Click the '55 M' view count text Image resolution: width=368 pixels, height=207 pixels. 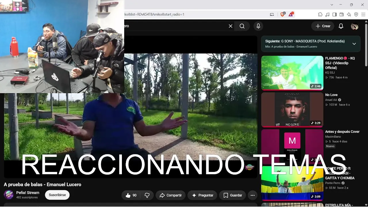coord(332,188)
